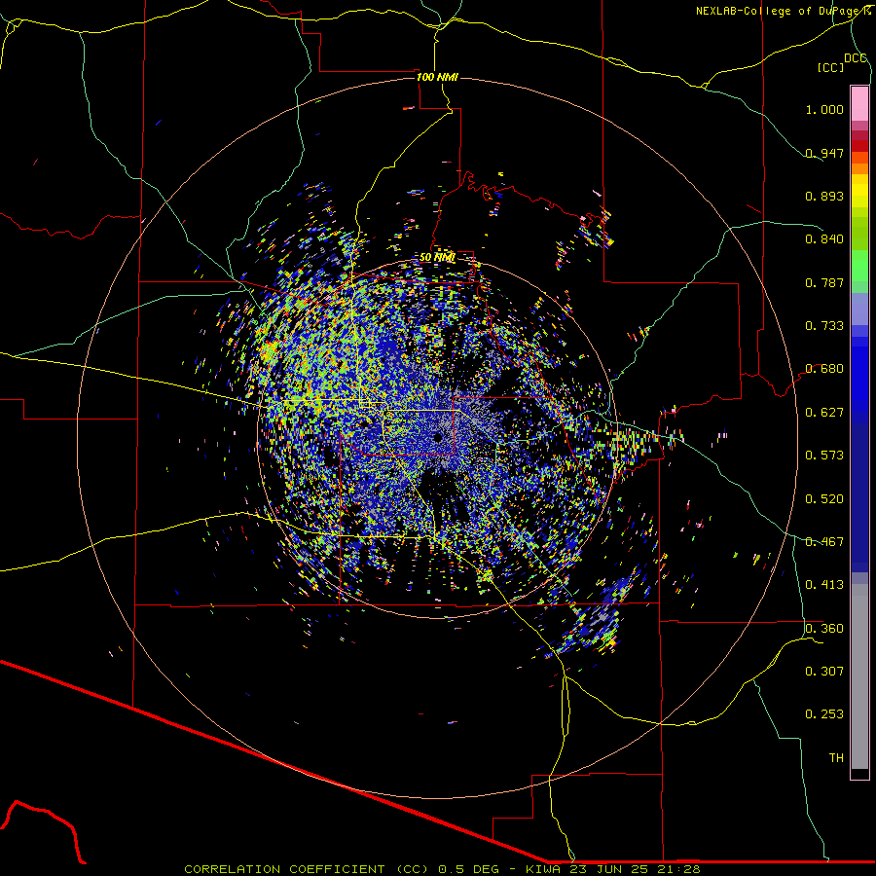Pick the gray segment of the color bar
This screenshot has height=876, width=876.
[859, 676]
